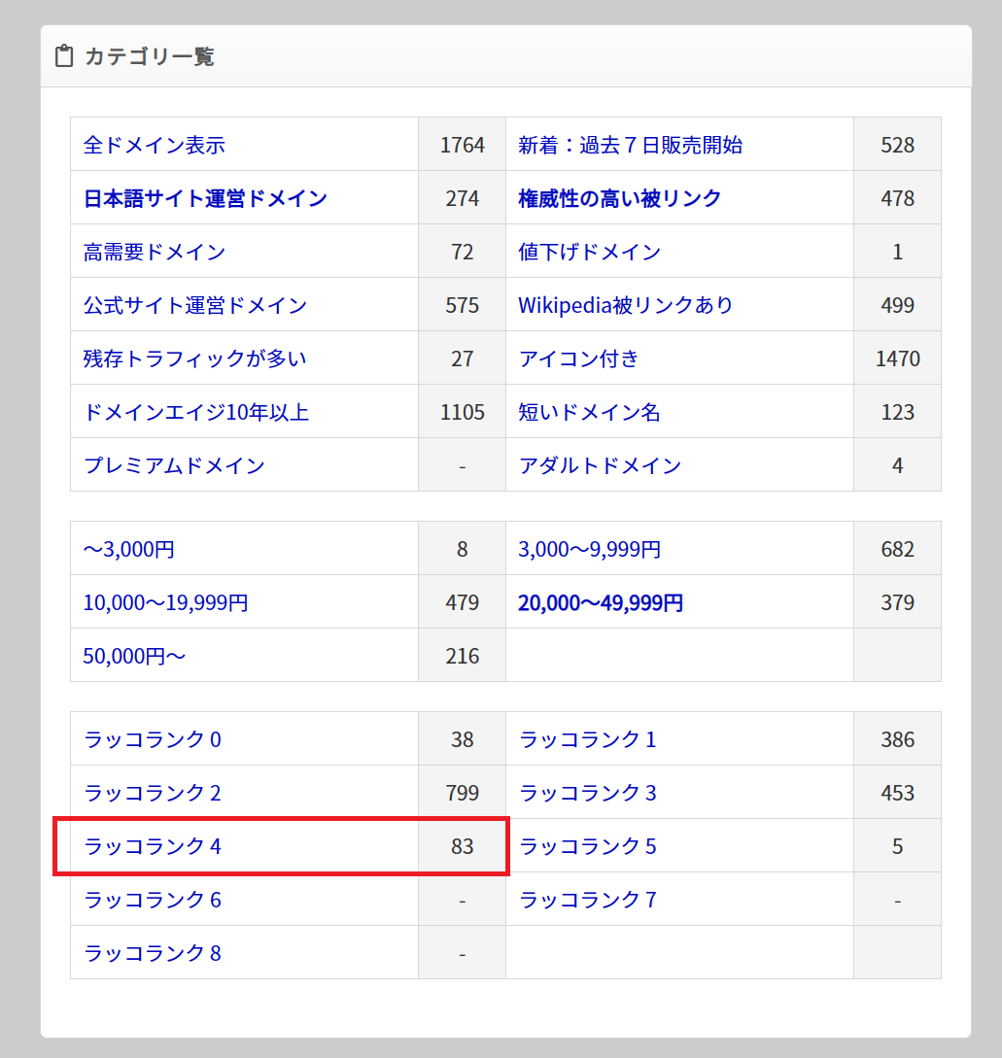The width and height of the screenshot is (1002, 1058).
Task: Select ドメインエイジ10年以上 link
Action: coord(195,412)
